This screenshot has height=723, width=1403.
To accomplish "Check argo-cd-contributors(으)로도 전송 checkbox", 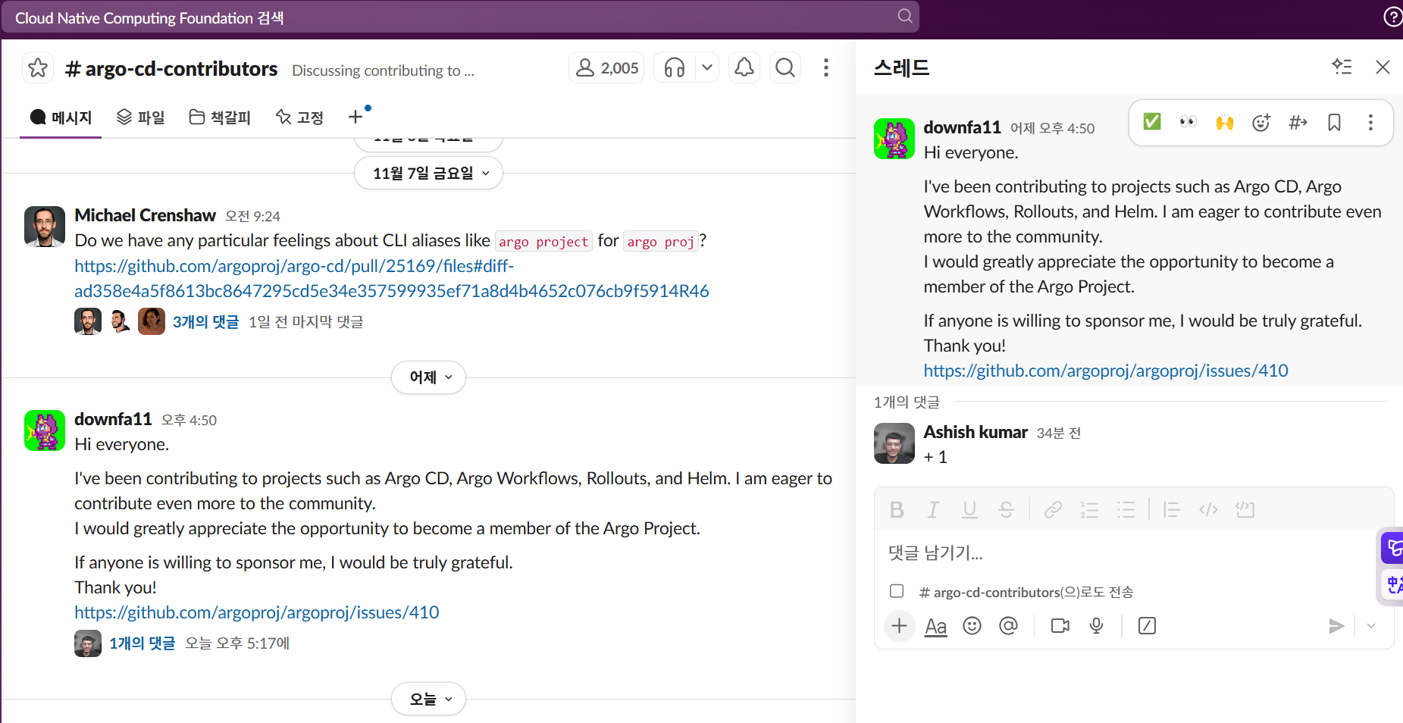I will (x=897, y=591).
